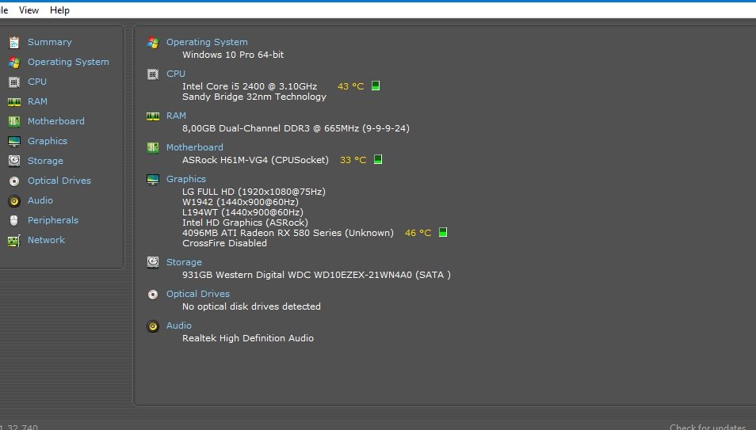Click the RAM heading link in summary
Image resolution: width=756 pixels, height=430 pixels.
(x=176, y=115)
